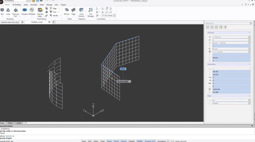Image resolution: width=255 pixels, height=142 pixels.
Task: Click the small stacked-solids icon beside Edge
Action: click(47, 8)
